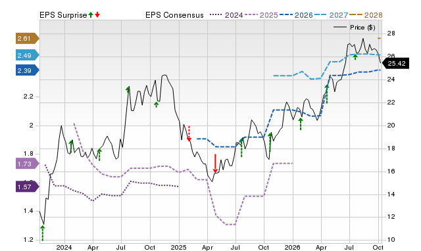Select the green EPS surprise arrow of October 2024
Screen dimensions: 421x251
(x=157, y=104)
